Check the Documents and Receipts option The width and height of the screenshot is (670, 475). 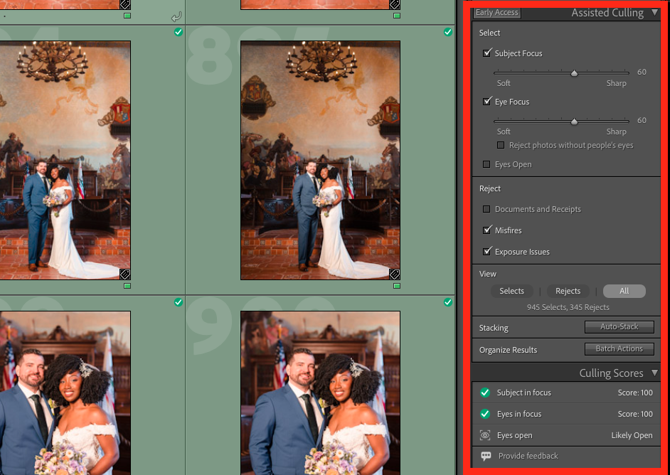(487, 209)
